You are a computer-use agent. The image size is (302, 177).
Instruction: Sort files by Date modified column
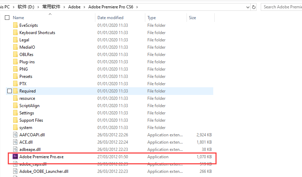110,18
